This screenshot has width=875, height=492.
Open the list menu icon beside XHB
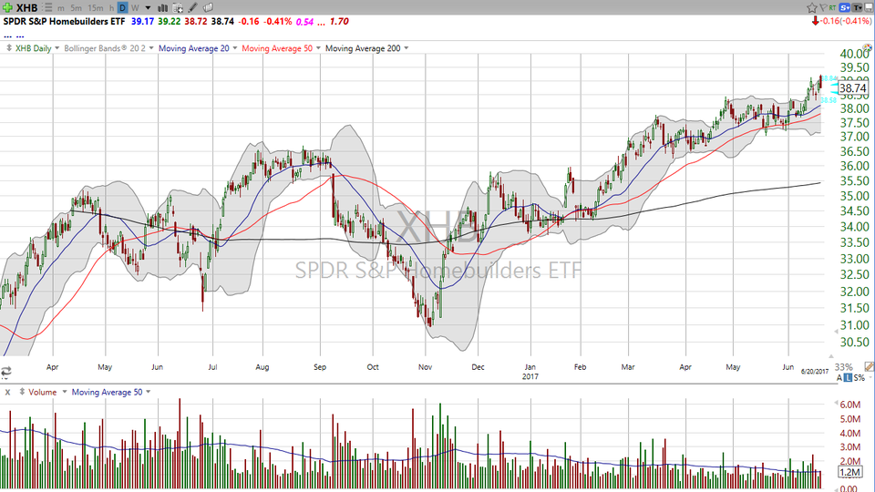(x=48, y=8)
